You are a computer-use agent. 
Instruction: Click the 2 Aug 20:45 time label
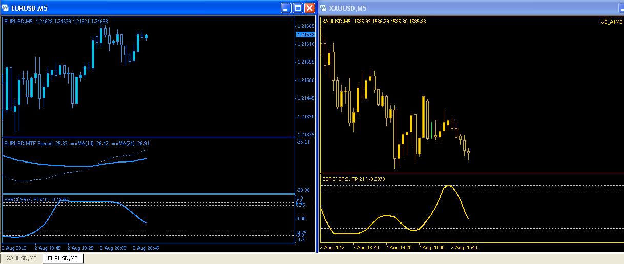tap(146, 248)
